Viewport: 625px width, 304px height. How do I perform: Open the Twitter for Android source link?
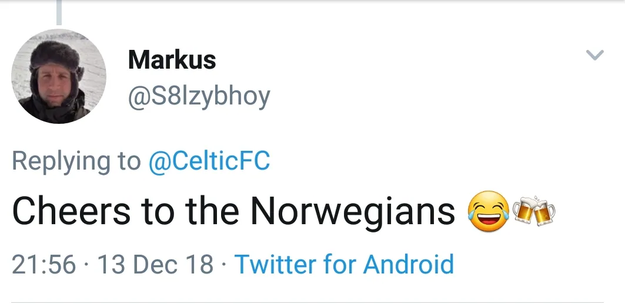tap(344, 265)
